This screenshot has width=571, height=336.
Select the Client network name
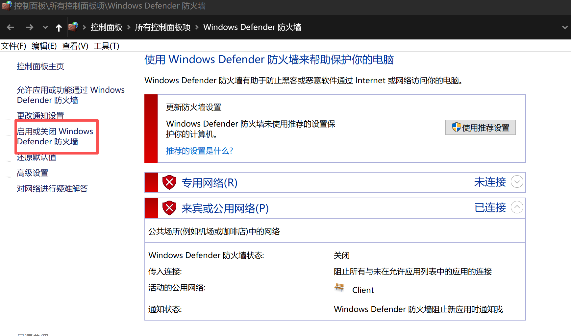363,290
